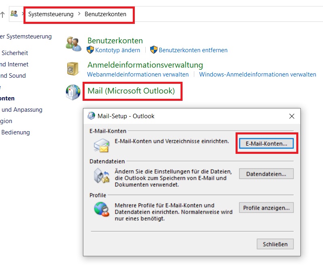This screenshot has width=323, height=268.
Task: Expand chevron after the address bar icon
Action: coord(23,14)
